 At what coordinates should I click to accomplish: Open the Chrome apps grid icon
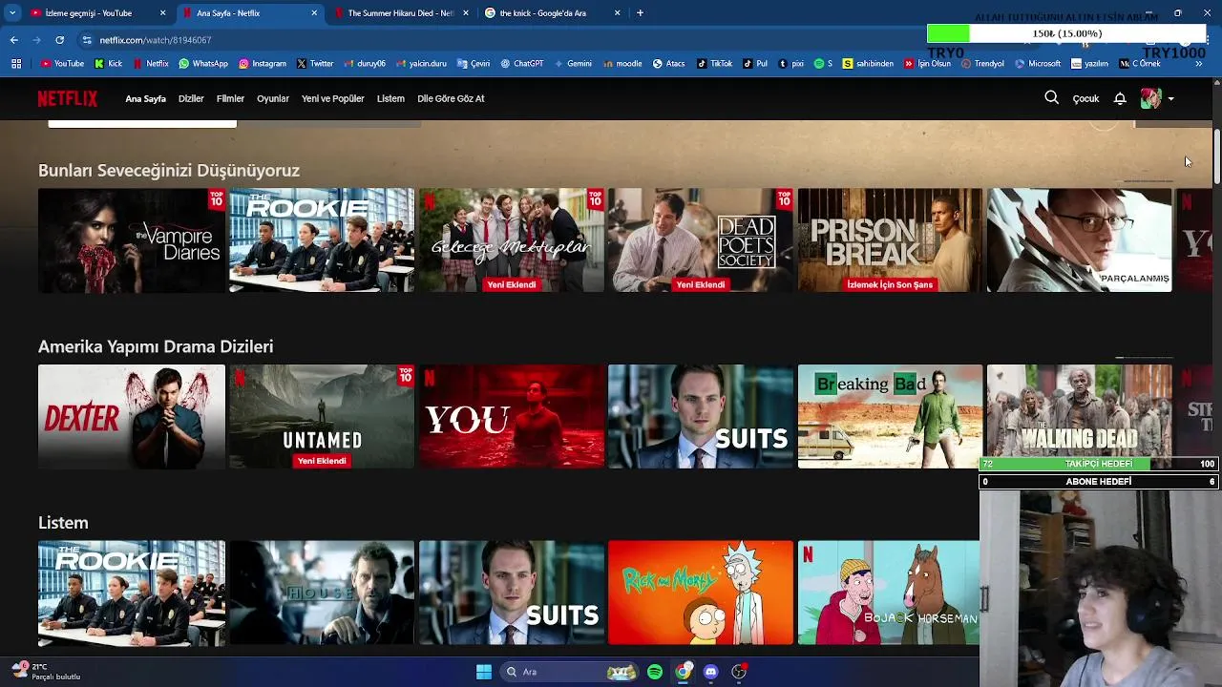tap(16, 64)
